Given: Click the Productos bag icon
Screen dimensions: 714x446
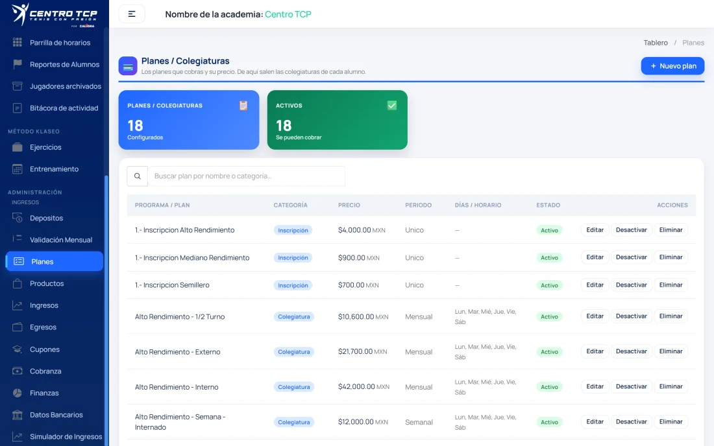Looking at the screenshot, I should coord(18,283).
